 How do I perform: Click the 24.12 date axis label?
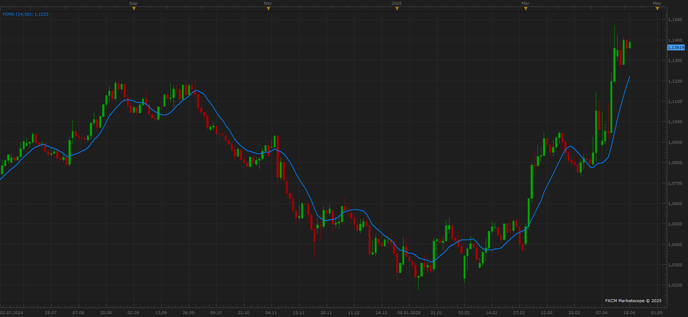tap(381, 313)
